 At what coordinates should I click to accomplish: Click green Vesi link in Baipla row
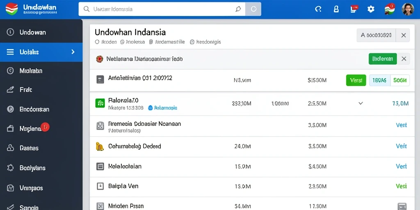tap(401, 186)
